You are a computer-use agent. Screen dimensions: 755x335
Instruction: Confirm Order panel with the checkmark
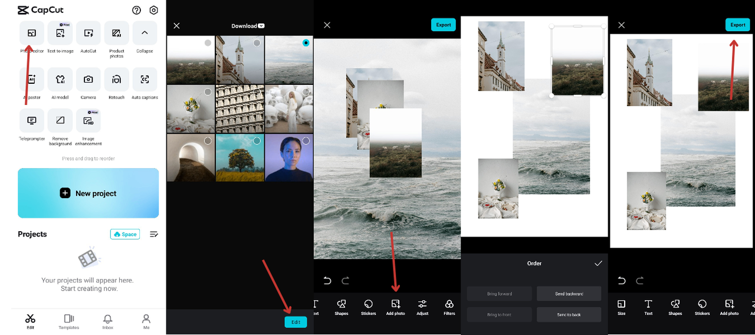[x=598, y=263]
